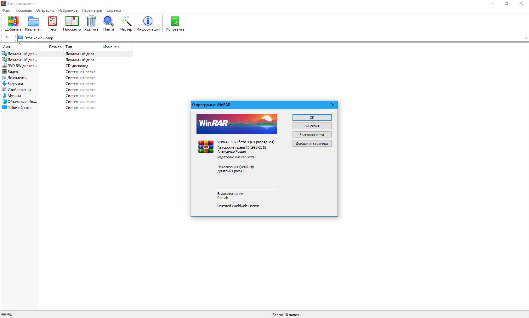Open the Параметры menu
529x318 pixels.
[x=92, y=10]
